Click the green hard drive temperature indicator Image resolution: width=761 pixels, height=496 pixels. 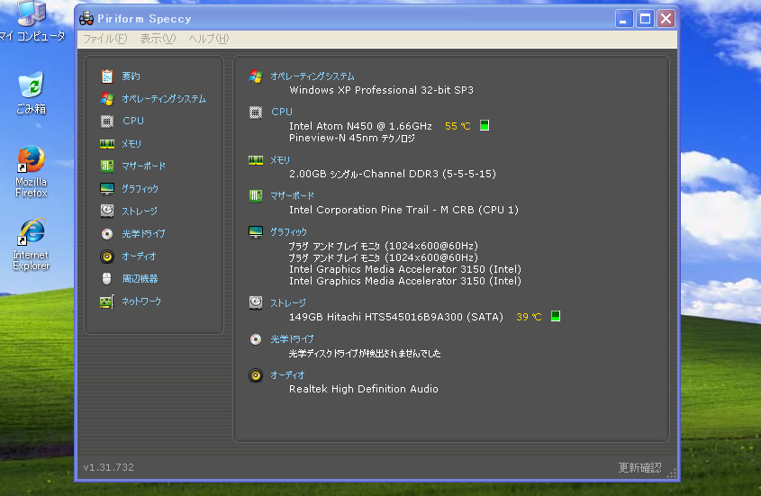[x=556, y=317]
